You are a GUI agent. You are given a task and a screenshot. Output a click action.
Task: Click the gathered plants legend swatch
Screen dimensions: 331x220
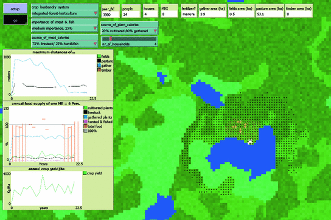pos(86,117)
